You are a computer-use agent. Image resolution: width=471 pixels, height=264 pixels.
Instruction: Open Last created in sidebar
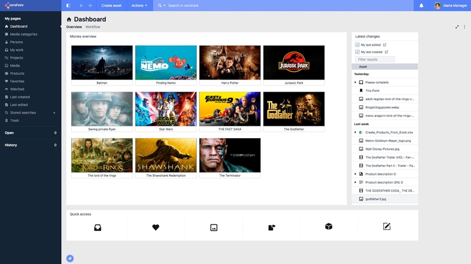point(20,97)
